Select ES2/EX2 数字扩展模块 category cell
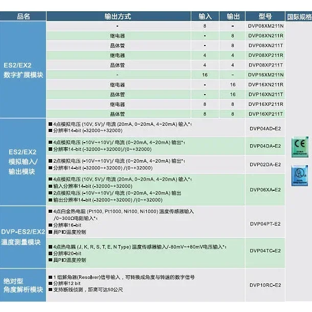 click(23, 70)
